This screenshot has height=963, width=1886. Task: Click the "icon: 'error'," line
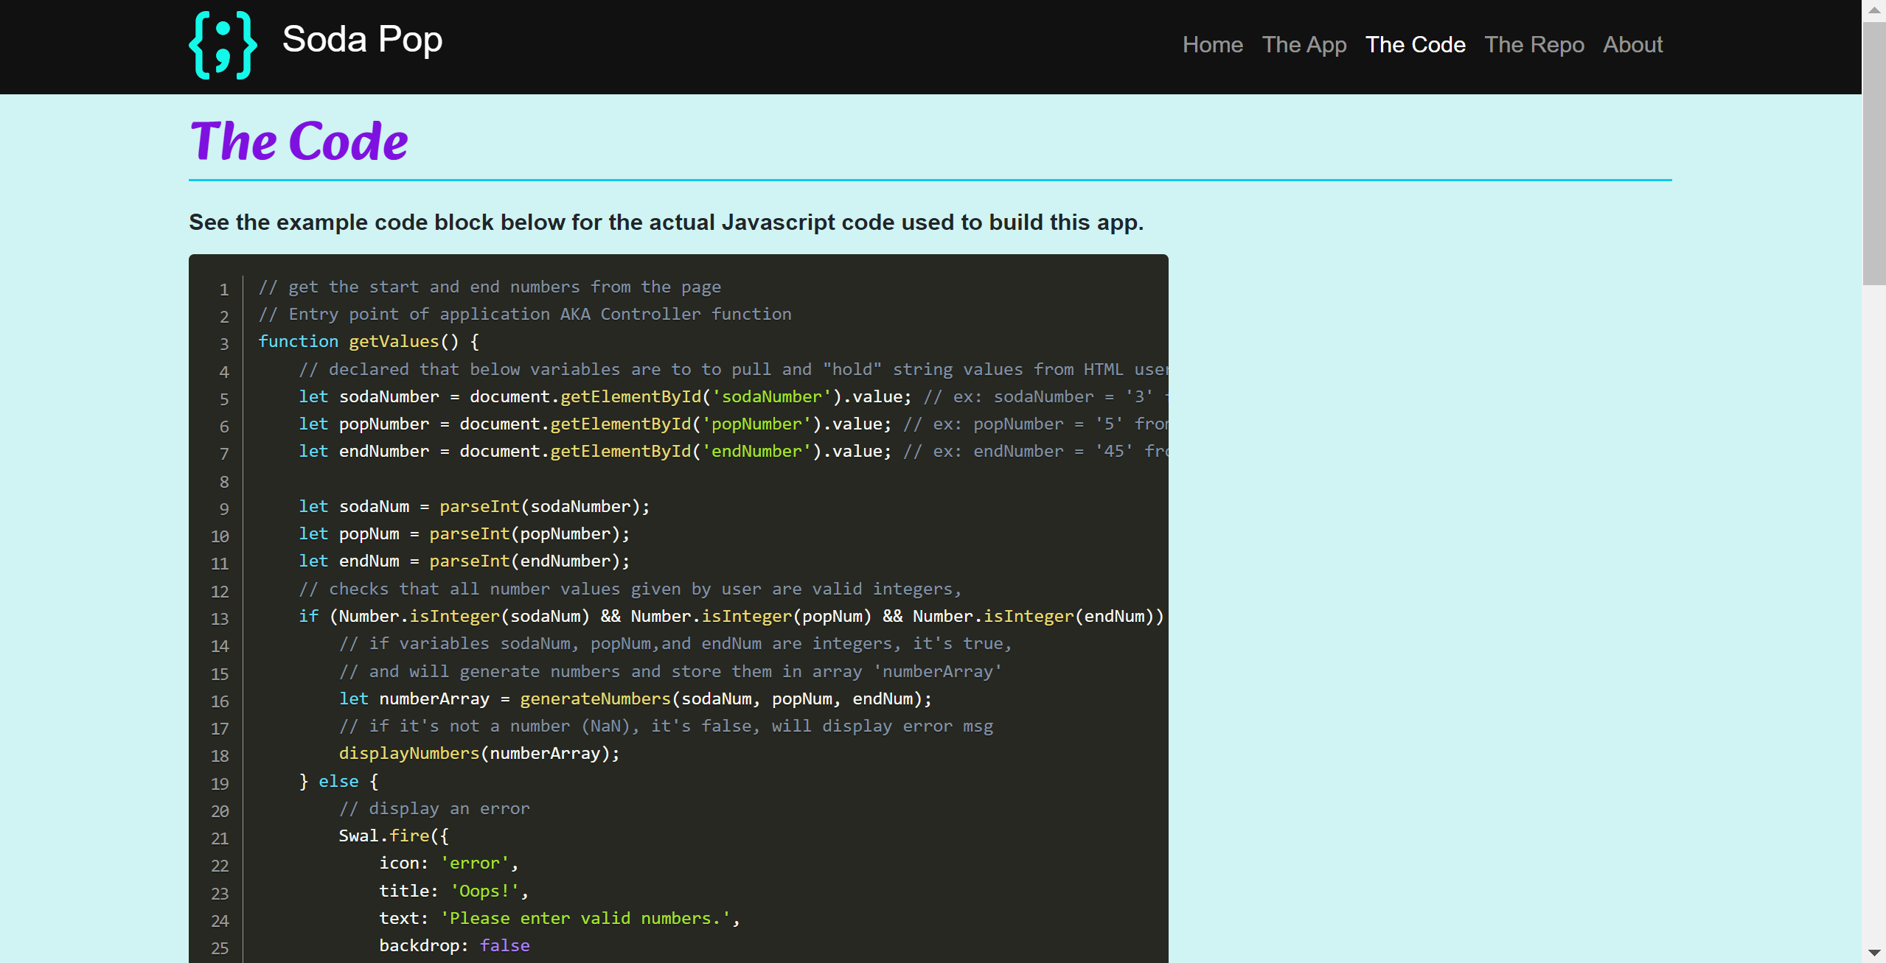coord(449,863)
